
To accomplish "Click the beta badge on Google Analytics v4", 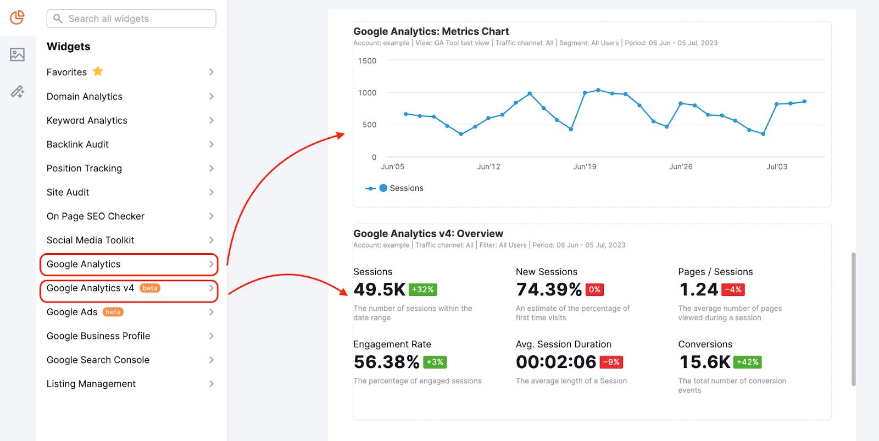I will [x=150, y=288].
